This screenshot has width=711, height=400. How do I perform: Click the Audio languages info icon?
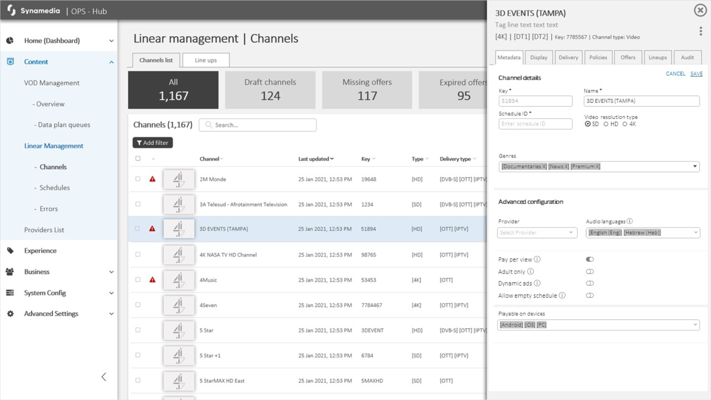(x=629, y=221)
